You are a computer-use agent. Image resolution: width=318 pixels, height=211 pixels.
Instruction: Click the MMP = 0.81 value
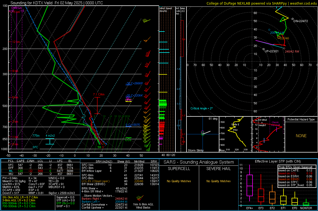[x=36, y=193]
